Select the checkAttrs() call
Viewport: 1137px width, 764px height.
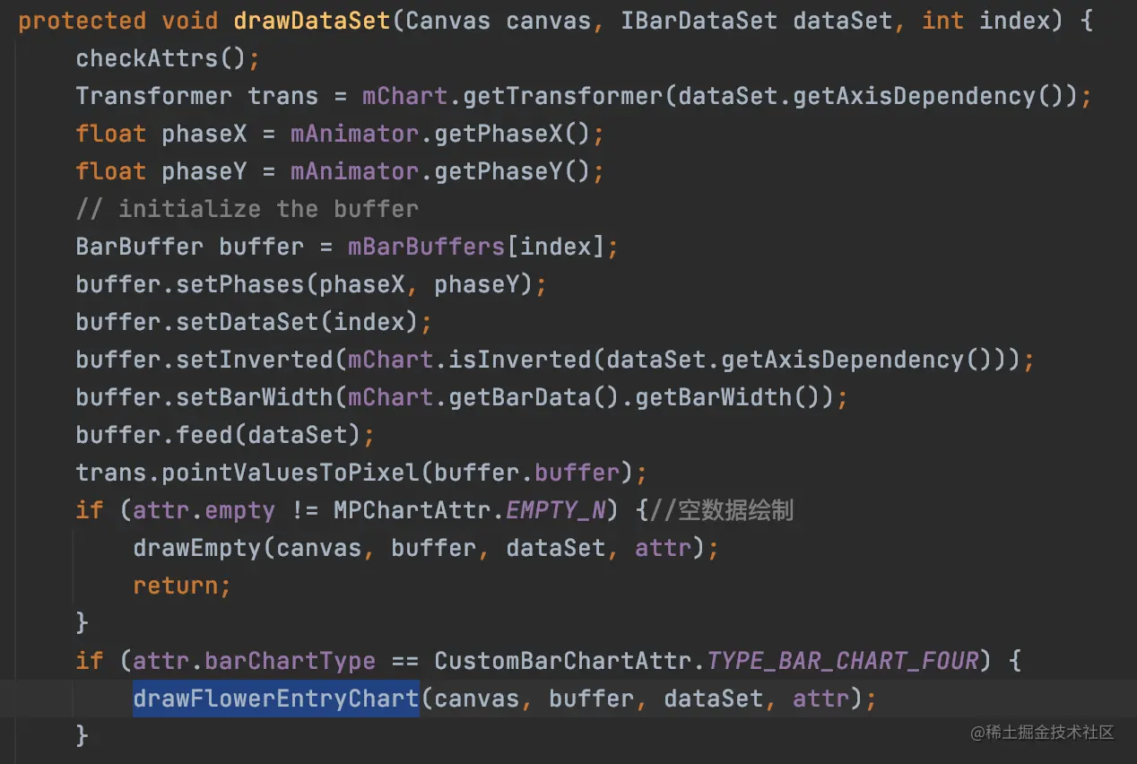168,58
